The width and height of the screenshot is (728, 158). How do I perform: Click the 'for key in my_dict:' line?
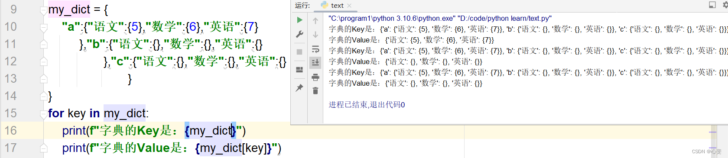pyautogui.click(x=98, y=113)
